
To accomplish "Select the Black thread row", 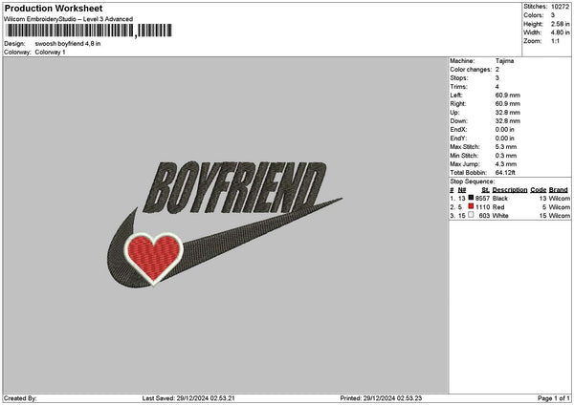I will click(509, 198).
